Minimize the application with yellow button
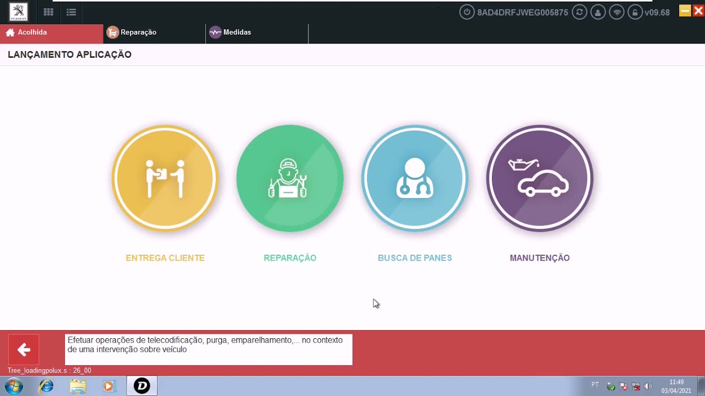 pyautogui.click(x=685, y=10)
